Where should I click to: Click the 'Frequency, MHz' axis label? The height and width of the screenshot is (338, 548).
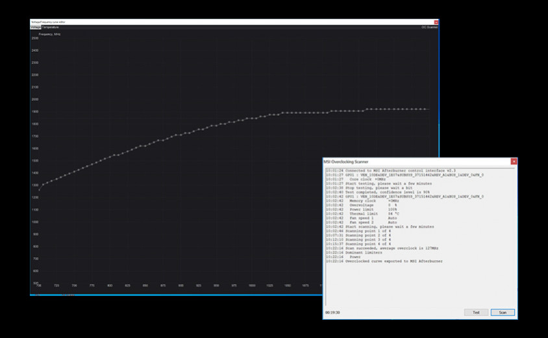49,34
